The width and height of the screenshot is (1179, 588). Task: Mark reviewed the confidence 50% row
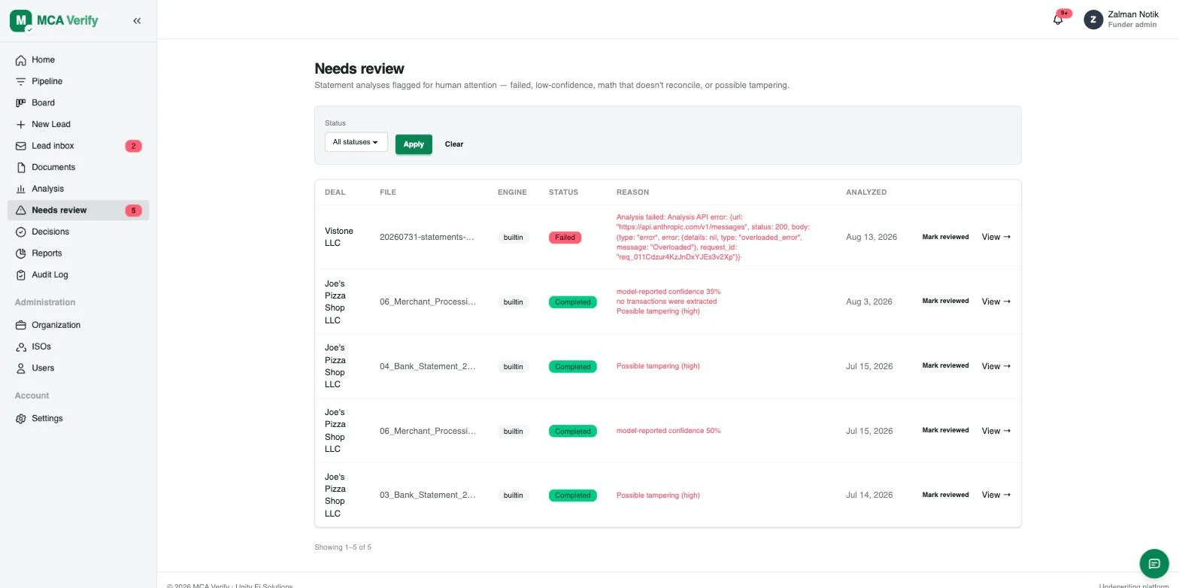coord(945,430)
